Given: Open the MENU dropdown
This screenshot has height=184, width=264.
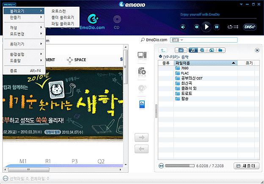Looking at the screenshot, I should point(9,5).
